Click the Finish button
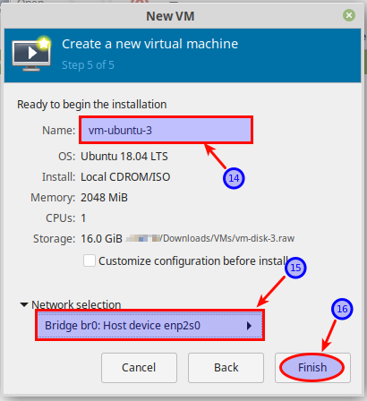Screen dimensions: 367x401 coord(312,368)
